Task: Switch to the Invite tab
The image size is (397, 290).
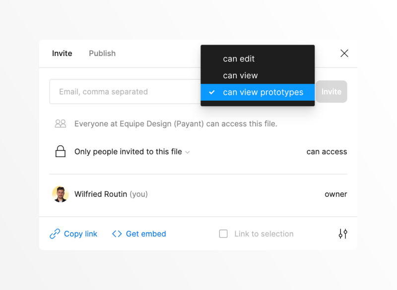Action: [x=62, y=54]
